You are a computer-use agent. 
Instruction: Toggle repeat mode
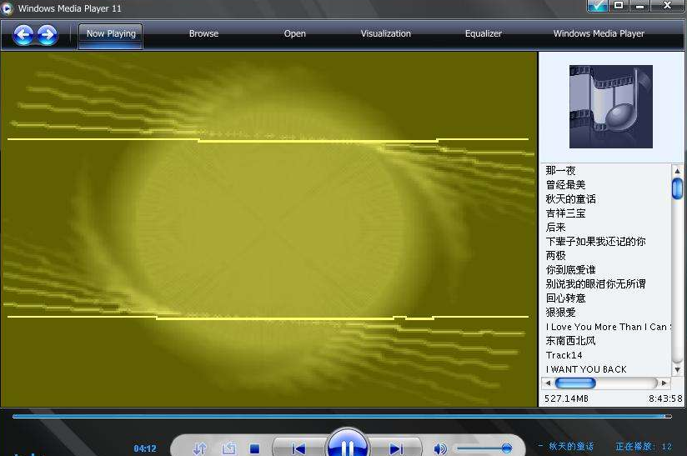click(228, 448)
